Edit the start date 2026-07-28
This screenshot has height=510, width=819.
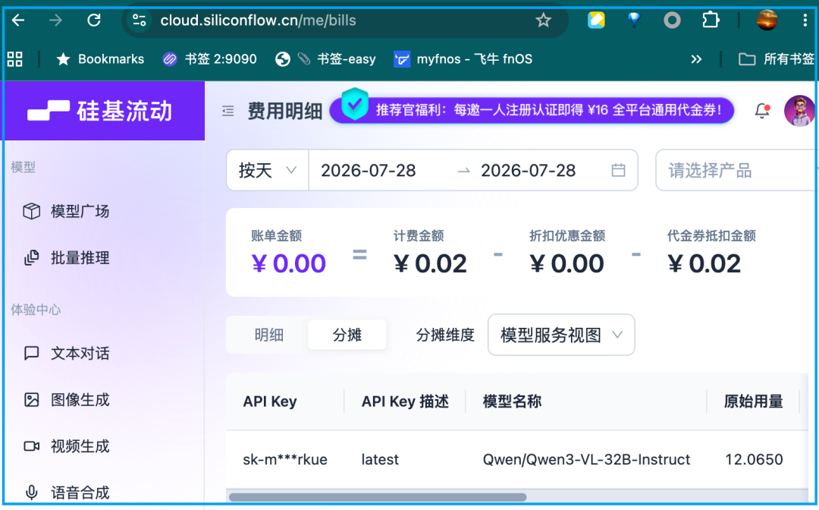coord(369,170)
